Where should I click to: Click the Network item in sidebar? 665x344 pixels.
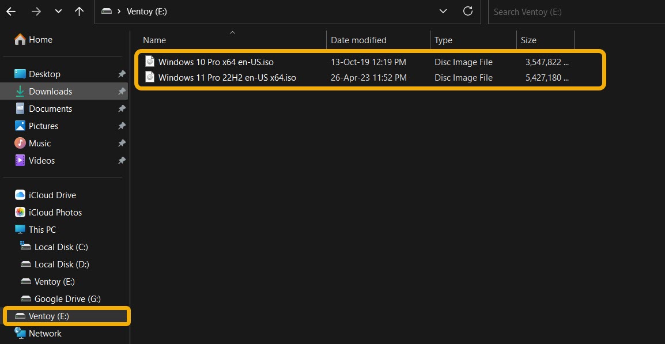click(46, 333)
